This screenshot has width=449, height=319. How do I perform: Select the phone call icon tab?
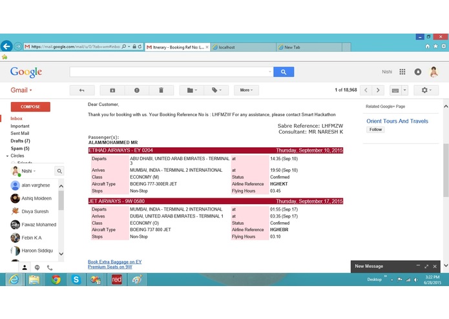coord(50,267)
